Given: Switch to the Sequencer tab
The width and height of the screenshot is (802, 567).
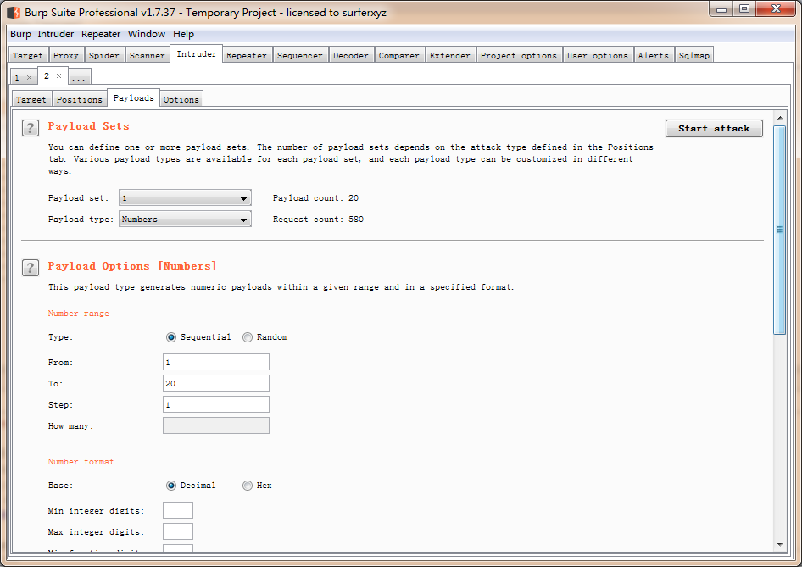Looking at the screenshot, I should pyautogui.click(x=300, y=55).
